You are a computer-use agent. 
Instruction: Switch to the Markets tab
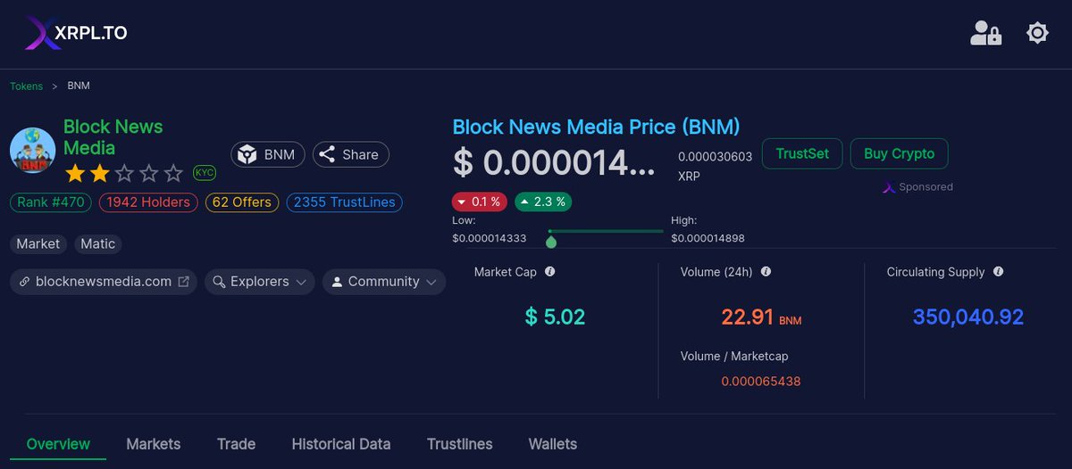coord(154,444)
